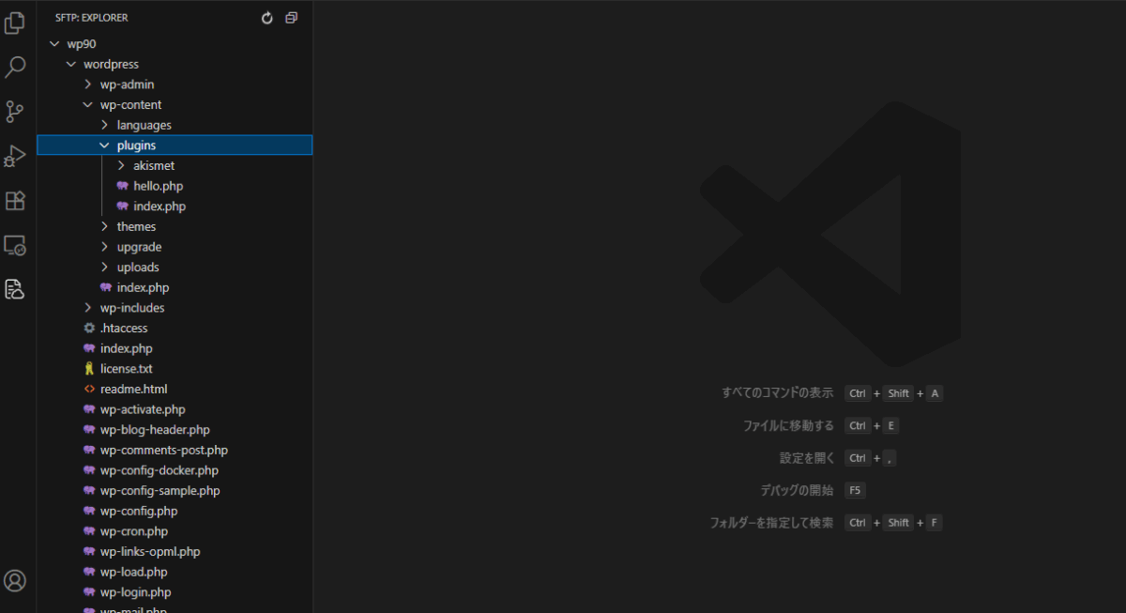Image resolution: width=1126 pixels, height=613 pixels.
Task: Expand the wp-admin folder
Action: click(88, 84)
